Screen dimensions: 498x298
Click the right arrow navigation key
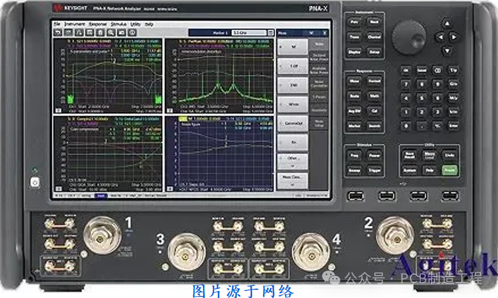(454, 37)
